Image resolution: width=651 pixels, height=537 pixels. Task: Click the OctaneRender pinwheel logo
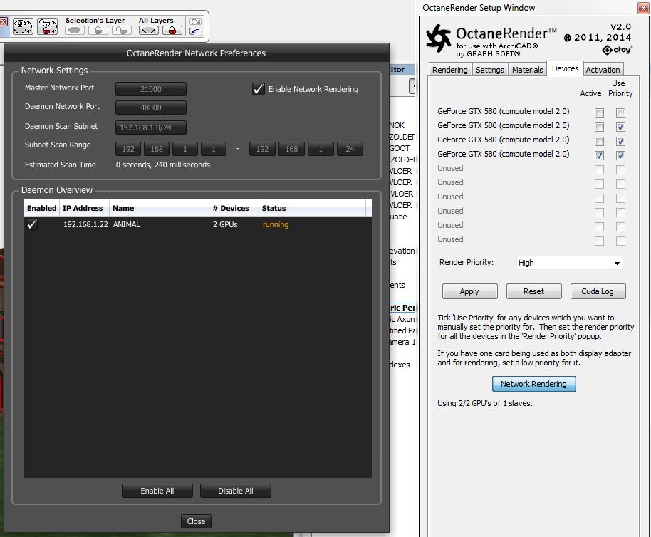(439, 38)
